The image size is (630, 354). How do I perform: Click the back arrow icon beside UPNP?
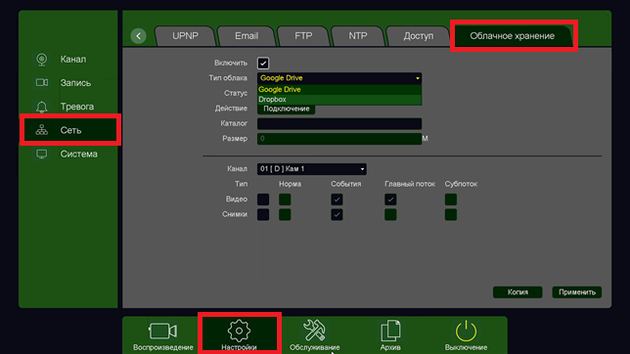coord(138,36)
